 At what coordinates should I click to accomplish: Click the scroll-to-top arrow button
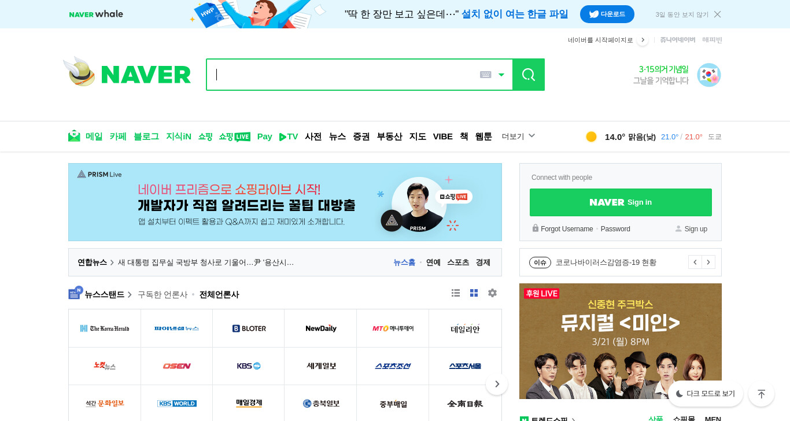(761, 394)
